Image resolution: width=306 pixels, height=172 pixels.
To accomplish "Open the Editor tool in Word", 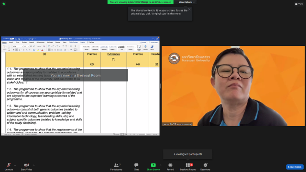I will pos(152,48).
